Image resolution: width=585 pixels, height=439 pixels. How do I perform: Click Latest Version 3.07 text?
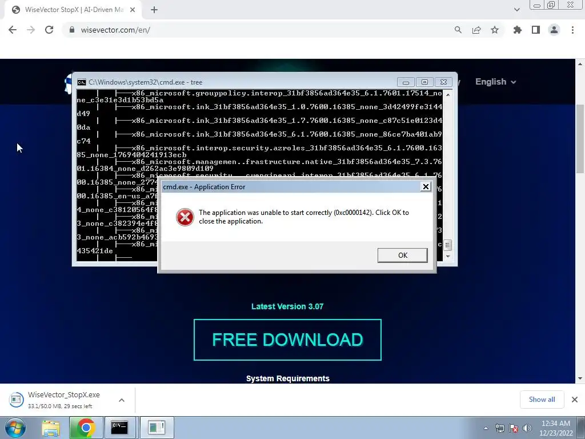[x=287, y=306]
